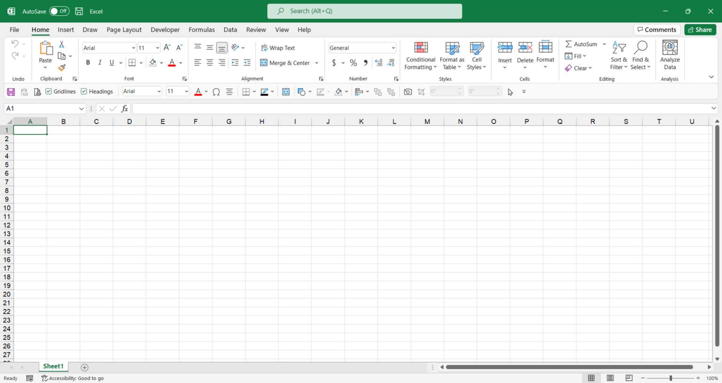This screenshot has height=383, width=722.
Task: Switch to the Formulas ribbon tab
Action: pyautogui.click(x=202, y=30)
